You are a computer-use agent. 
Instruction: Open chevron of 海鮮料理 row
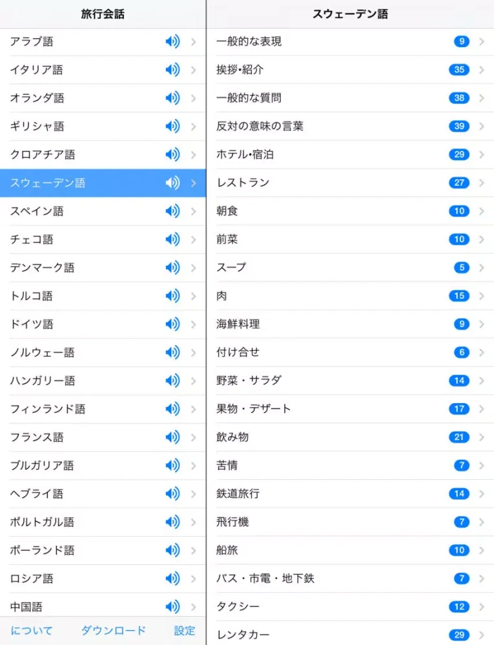tap(481, 324)
